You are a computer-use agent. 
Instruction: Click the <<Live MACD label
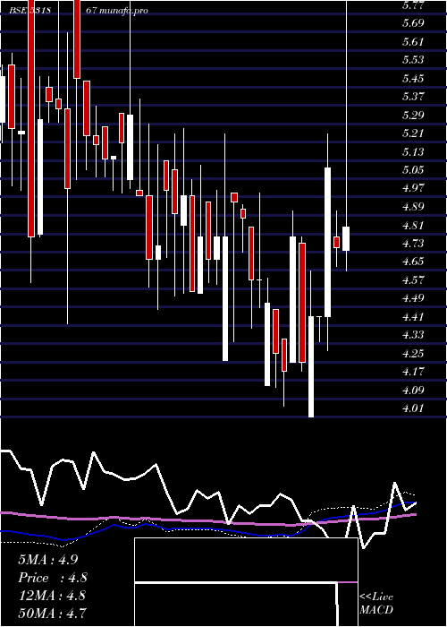[376, 604]
